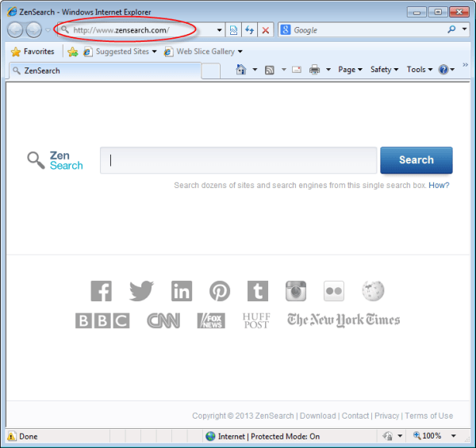
Task: Open the Favorites star button
Action: [33, 52]
